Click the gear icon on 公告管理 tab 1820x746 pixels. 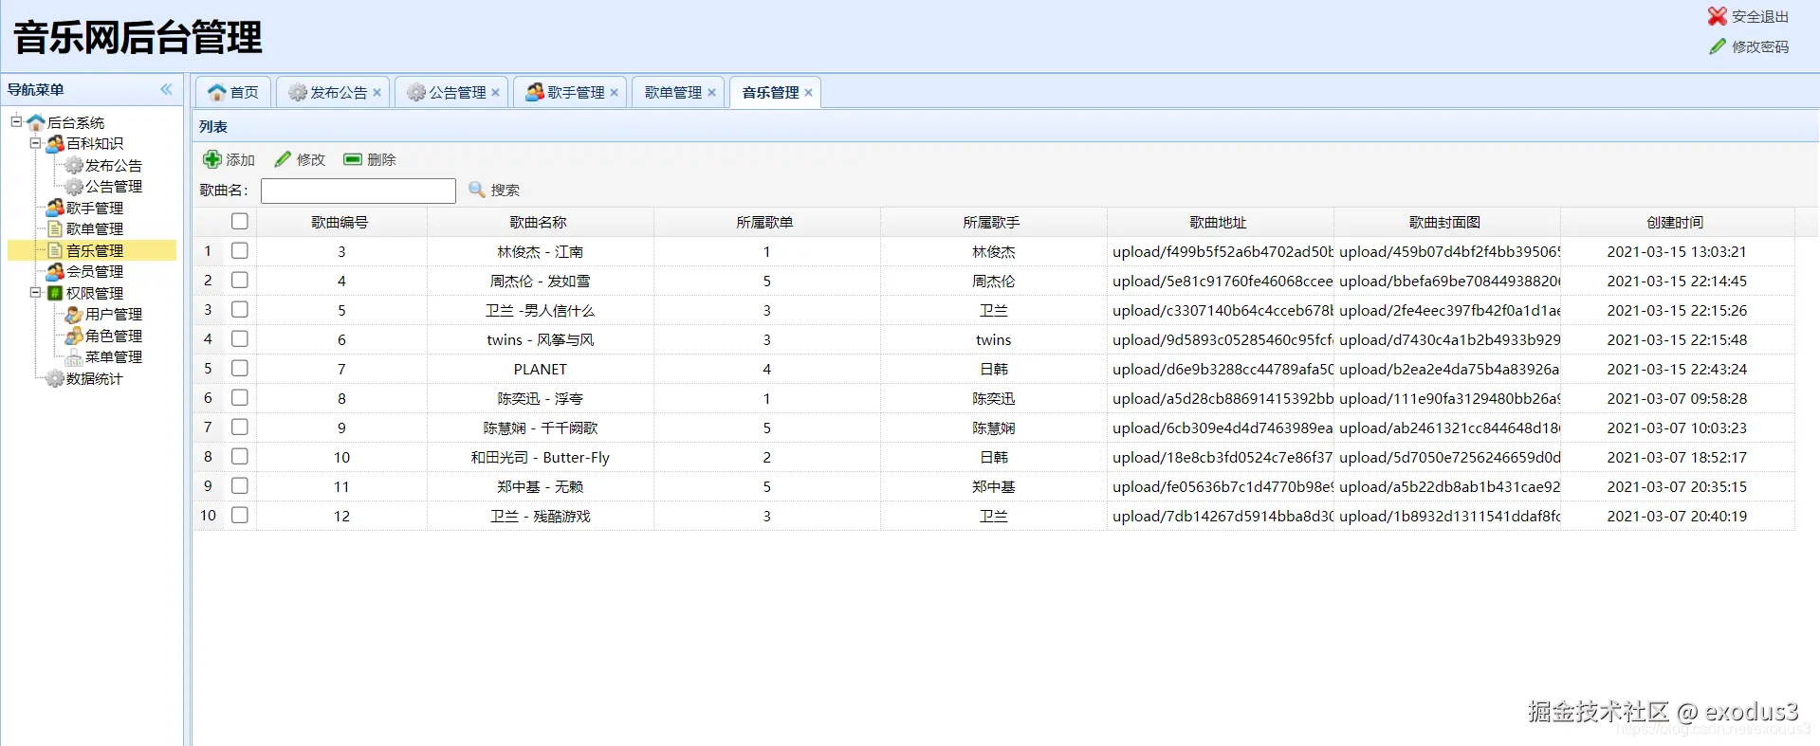tap(416, 92)
